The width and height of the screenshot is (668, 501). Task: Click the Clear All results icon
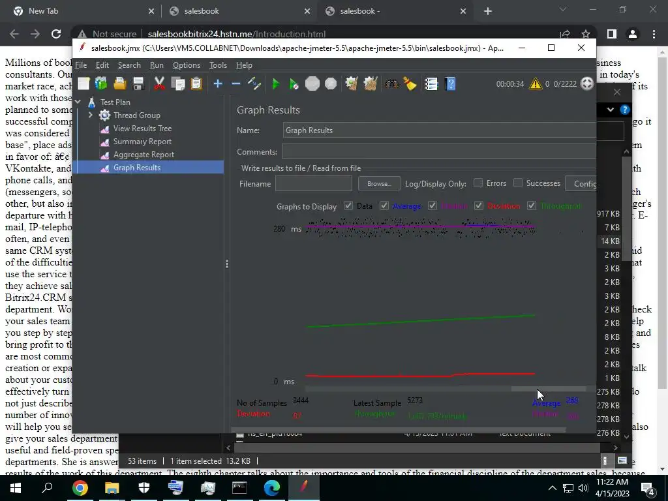coord(371,83)
